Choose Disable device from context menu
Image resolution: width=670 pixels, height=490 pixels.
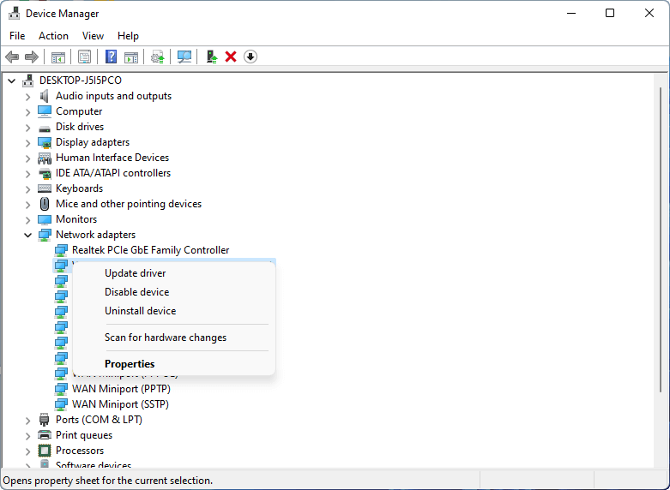click(174, 292)
